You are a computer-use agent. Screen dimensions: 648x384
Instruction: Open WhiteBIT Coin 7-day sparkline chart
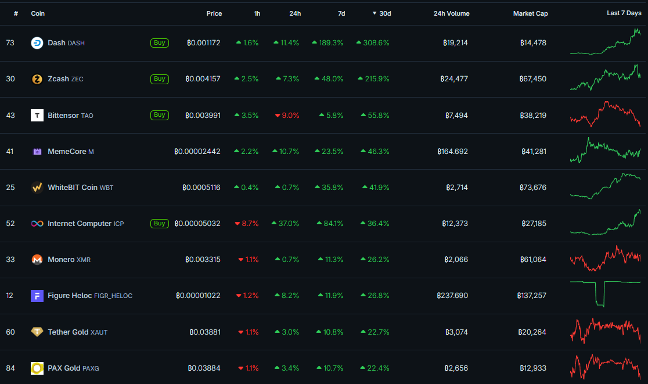[606, 186]
